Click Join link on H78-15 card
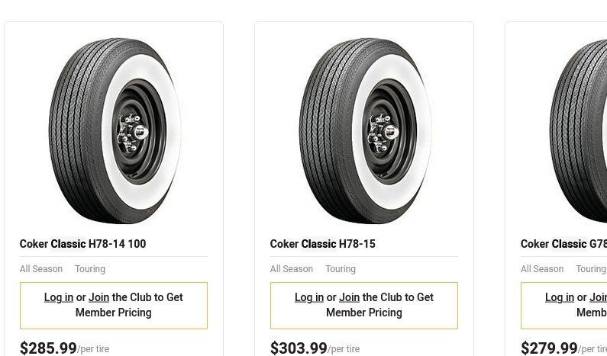This screenshot has width=607, height=356. (x=349, y=297)
